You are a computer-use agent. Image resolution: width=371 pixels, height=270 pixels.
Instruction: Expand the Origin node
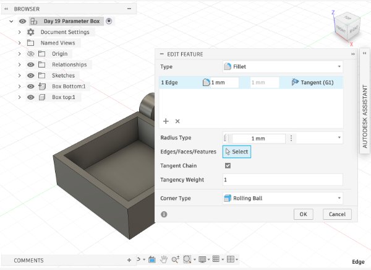pyautogui.click(x=20, y=54)
